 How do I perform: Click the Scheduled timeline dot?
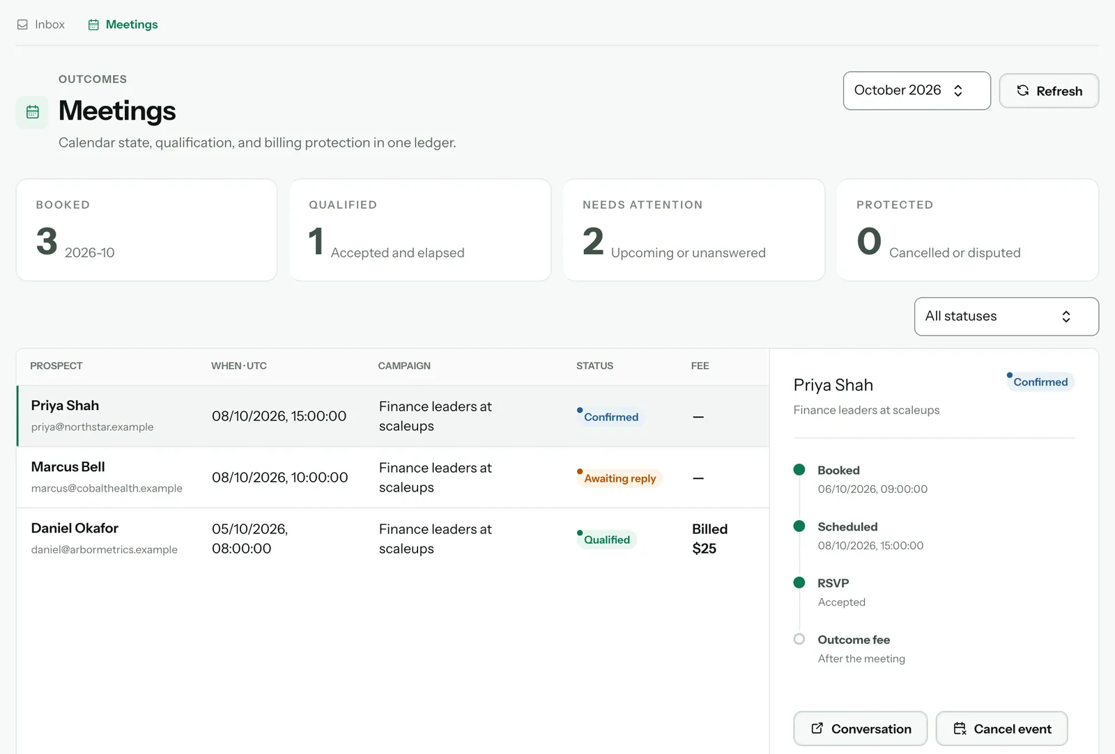[x=799, y=526]
